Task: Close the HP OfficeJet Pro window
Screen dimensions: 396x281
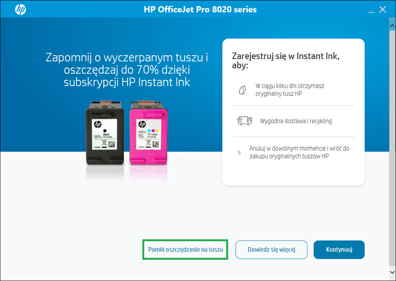Action: click(382, 10)
